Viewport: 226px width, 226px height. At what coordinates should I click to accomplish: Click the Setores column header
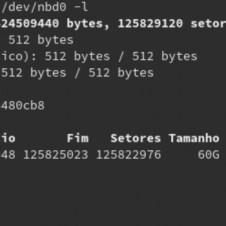(136, 138)
